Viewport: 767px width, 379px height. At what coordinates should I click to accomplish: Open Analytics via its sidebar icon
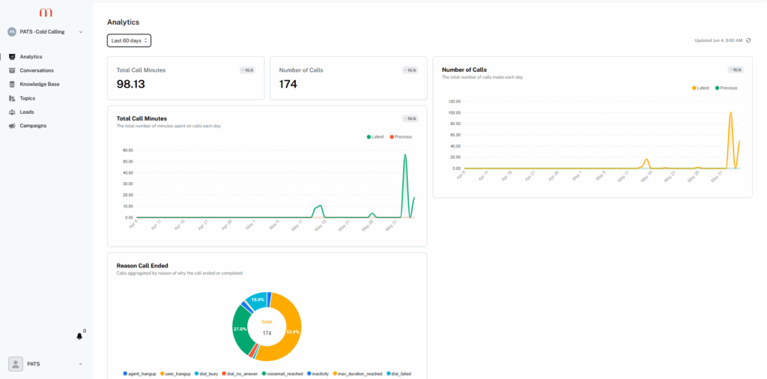tap(11, 57)
